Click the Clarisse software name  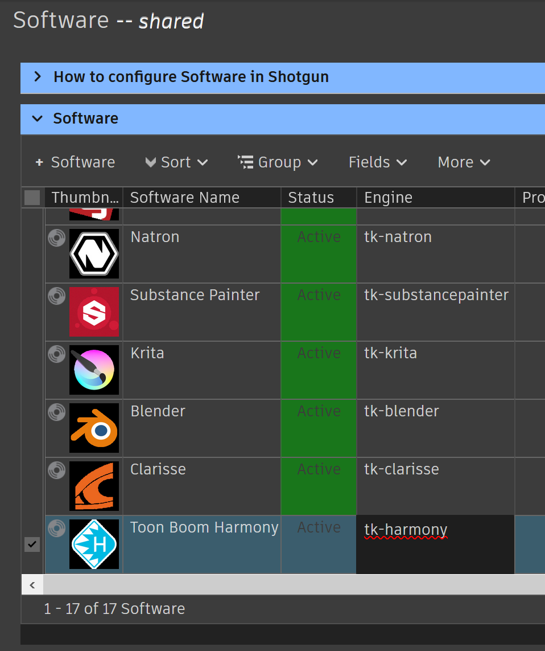(158, 469)
